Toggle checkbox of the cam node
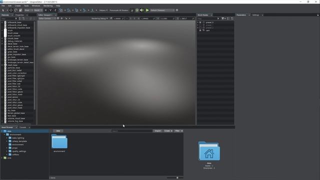 [x=200, y=30]
